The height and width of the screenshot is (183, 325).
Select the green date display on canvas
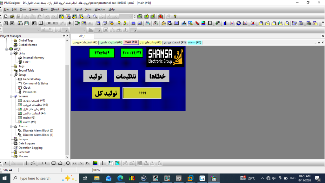click(x=132, y=53)
